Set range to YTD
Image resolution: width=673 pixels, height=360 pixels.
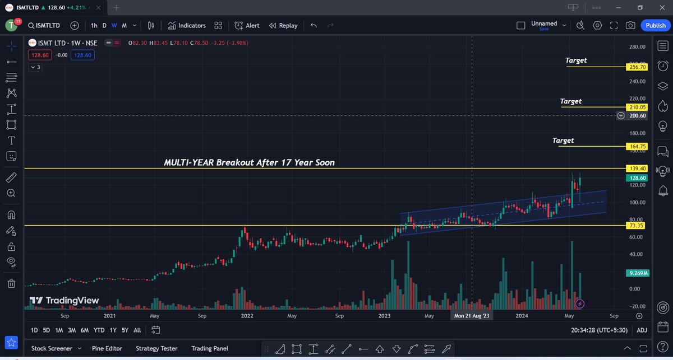[x=99, y=330]
